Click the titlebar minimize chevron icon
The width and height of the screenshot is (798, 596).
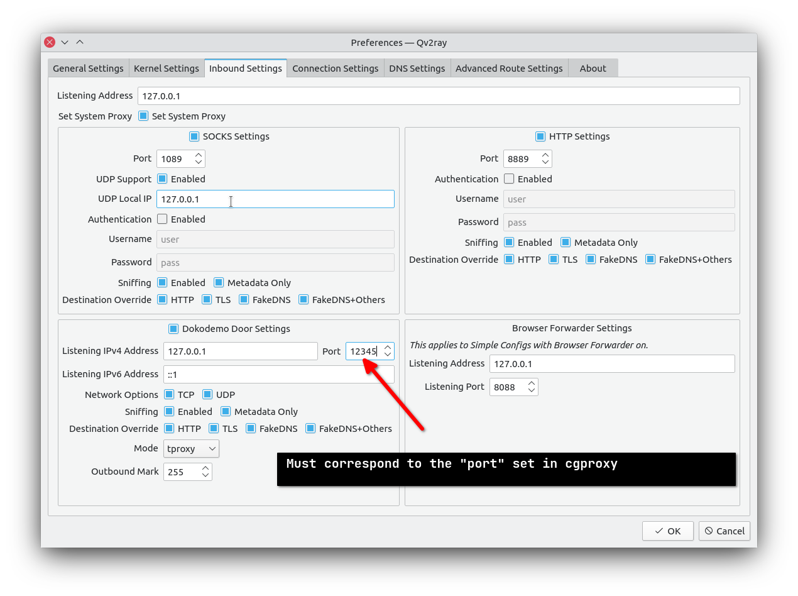tap(65, 42)
